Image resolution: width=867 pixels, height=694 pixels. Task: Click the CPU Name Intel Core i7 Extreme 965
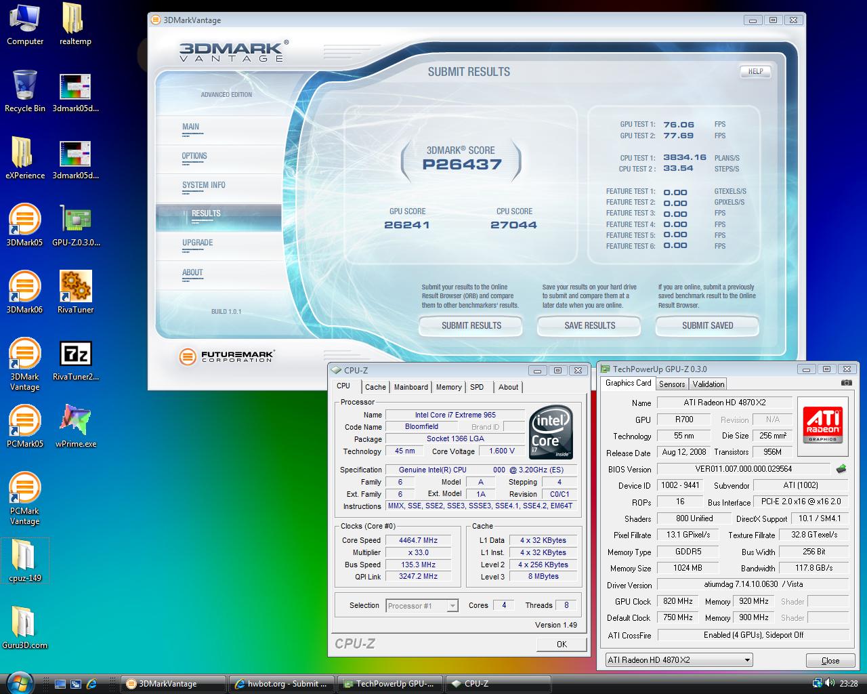pyautogui.click(x=455, y=415)
